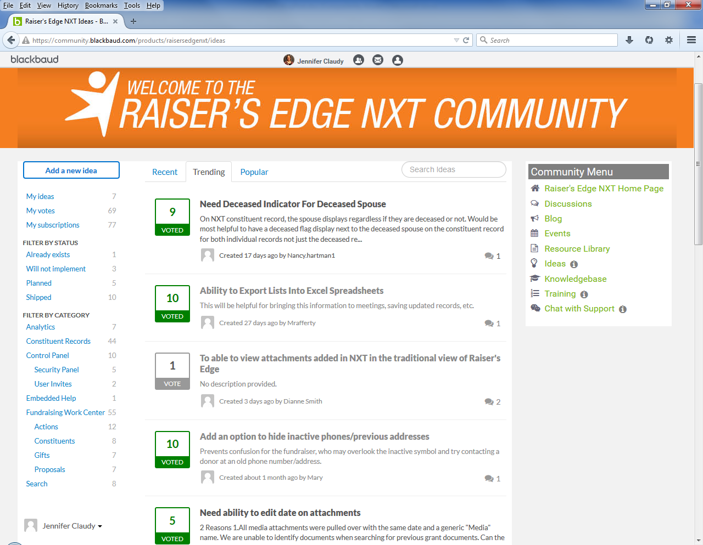Open Resource Library in Community Menu
Screen dimensions: 703x545
577,249
